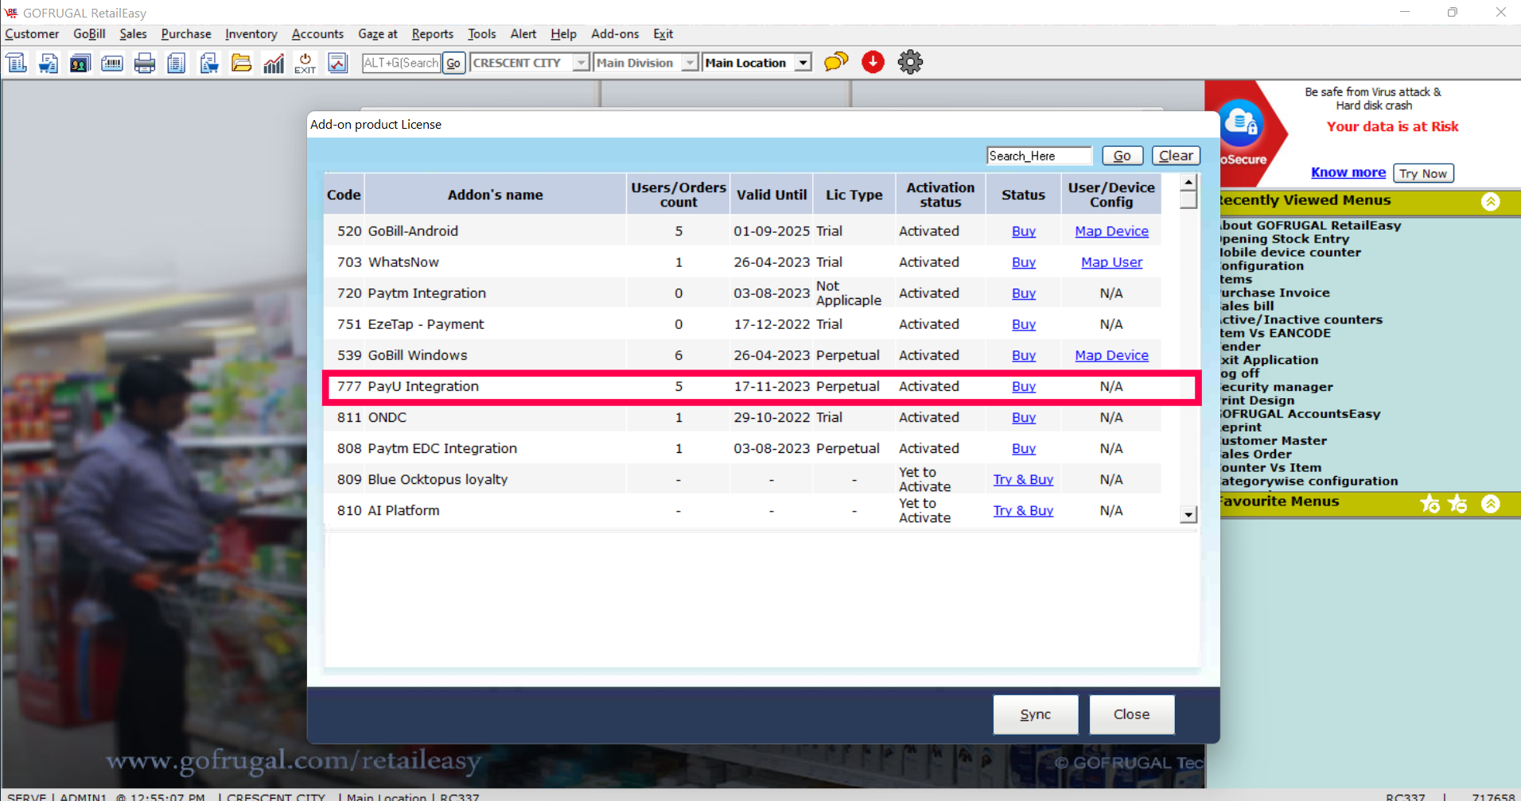Open the Sales menu
Viewport: 1521px width, 801px height.
coord(133,34)
